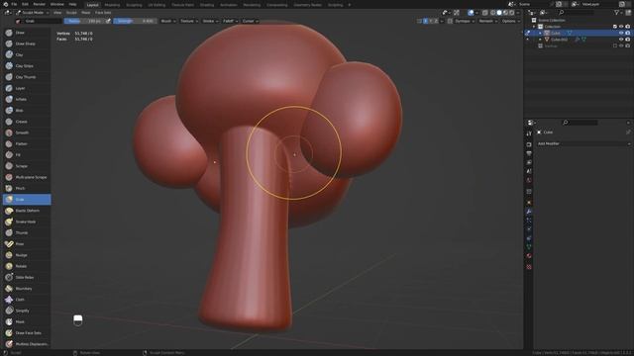Open the Mask header menu

point(86,13)
